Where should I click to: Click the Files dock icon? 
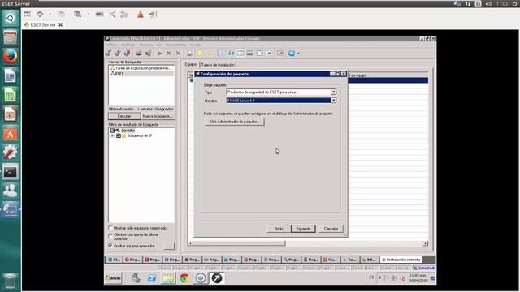(10, 37)
